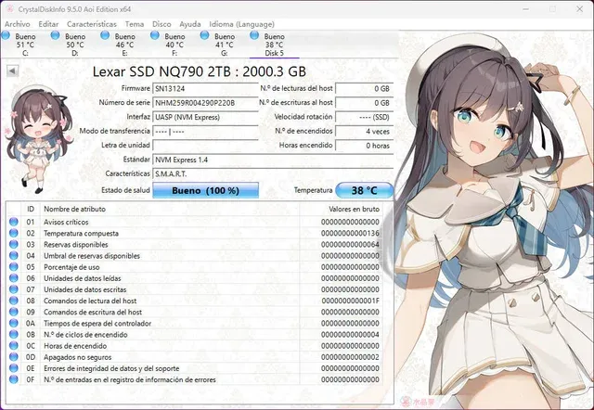
Task: Click the status dot for Reservas disponibles
Action: (x=14, y=244)
